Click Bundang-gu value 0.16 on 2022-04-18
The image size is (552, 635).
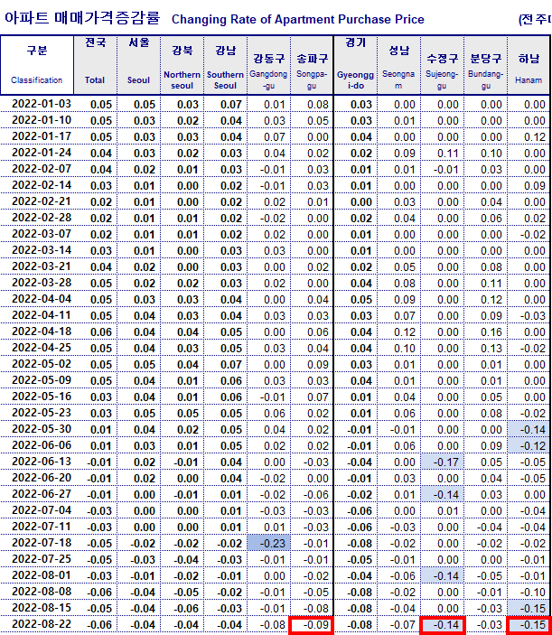(485, 332)
